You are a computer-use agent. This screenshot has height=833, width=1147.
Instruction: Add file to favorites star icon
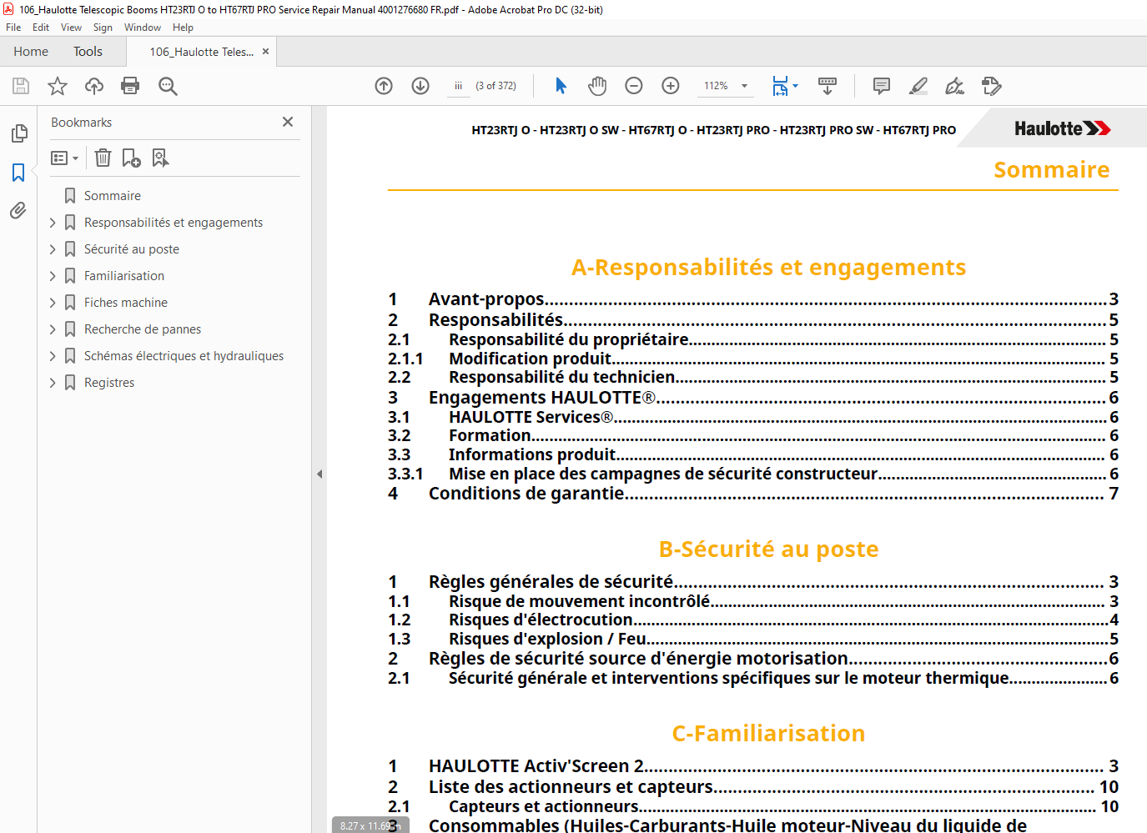coord(58,86)
